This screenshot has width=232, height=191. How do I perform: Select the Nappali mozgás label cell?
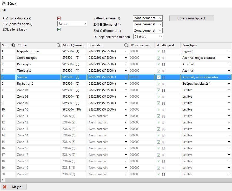pos(38,51)
